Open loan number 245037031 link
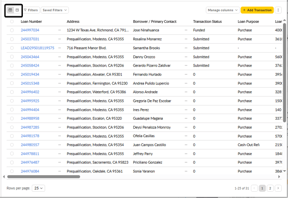 (x=30, y=39)
